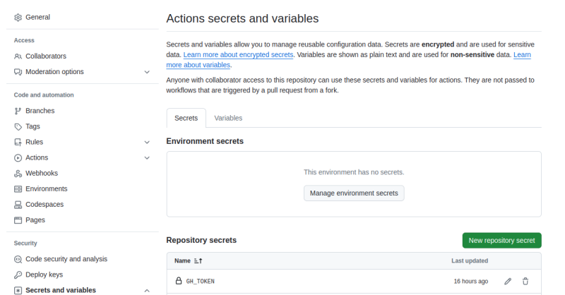Screen dimensions: 565x295
Task: Click the New repository secret button
Action: [501, 241]
